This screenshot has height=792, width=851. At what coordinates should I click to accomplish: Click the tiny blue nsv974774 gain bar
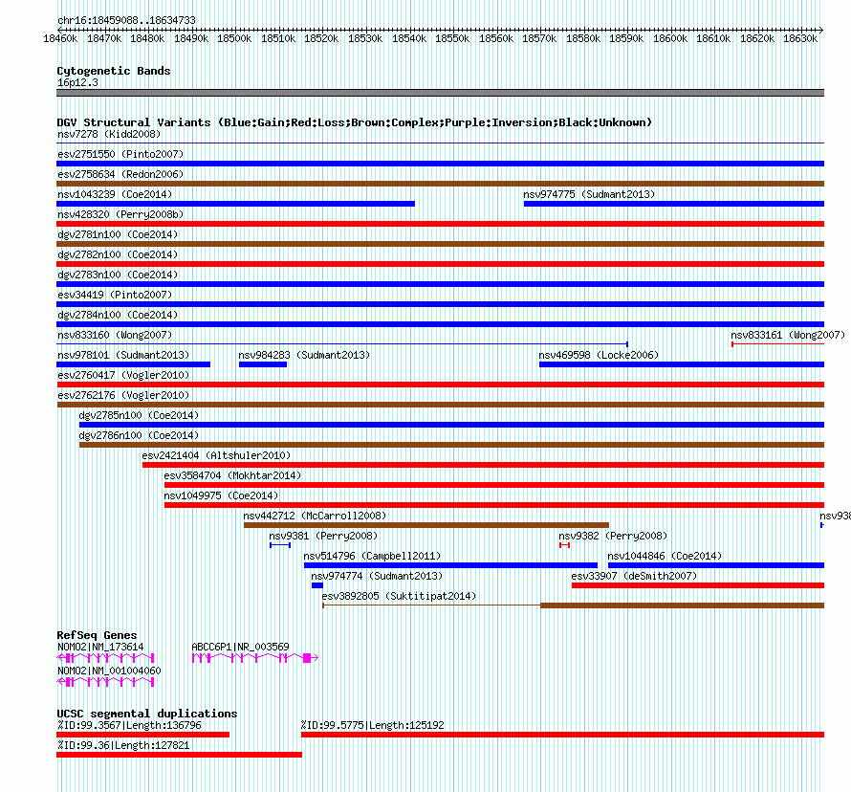317,585
